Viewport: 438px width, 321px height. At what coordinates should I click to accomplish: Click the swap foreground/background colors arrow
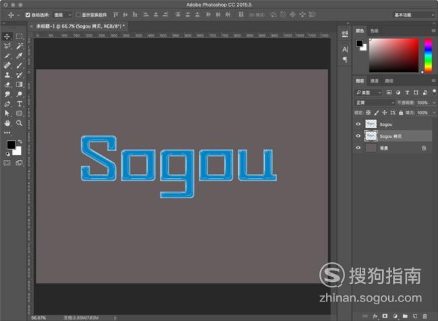pos(20,142)
